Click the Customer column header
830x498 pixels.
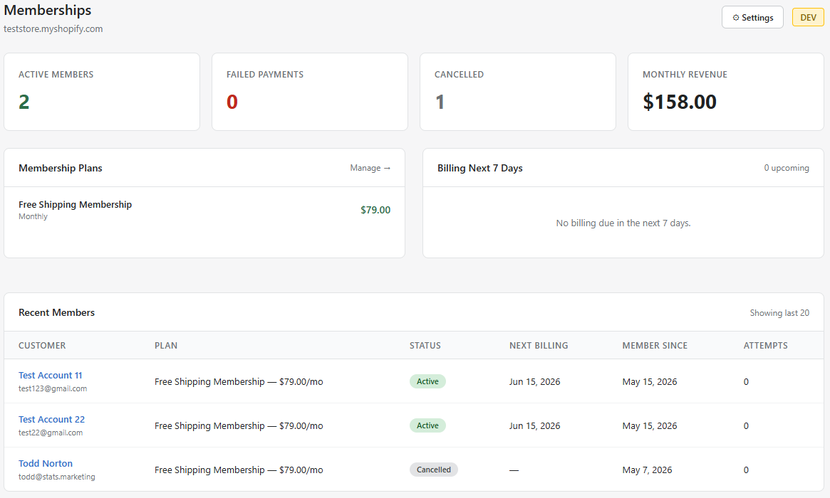(42, 345)
